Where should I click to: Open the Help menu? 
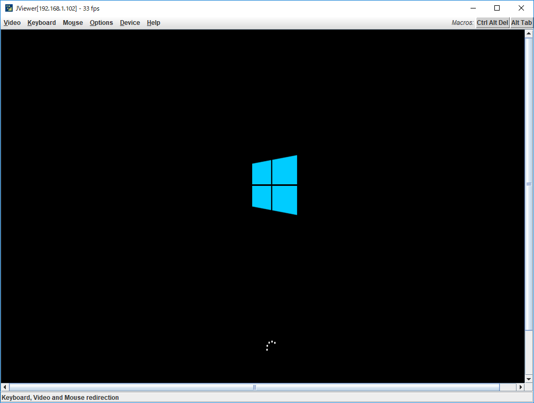point(153,23)
